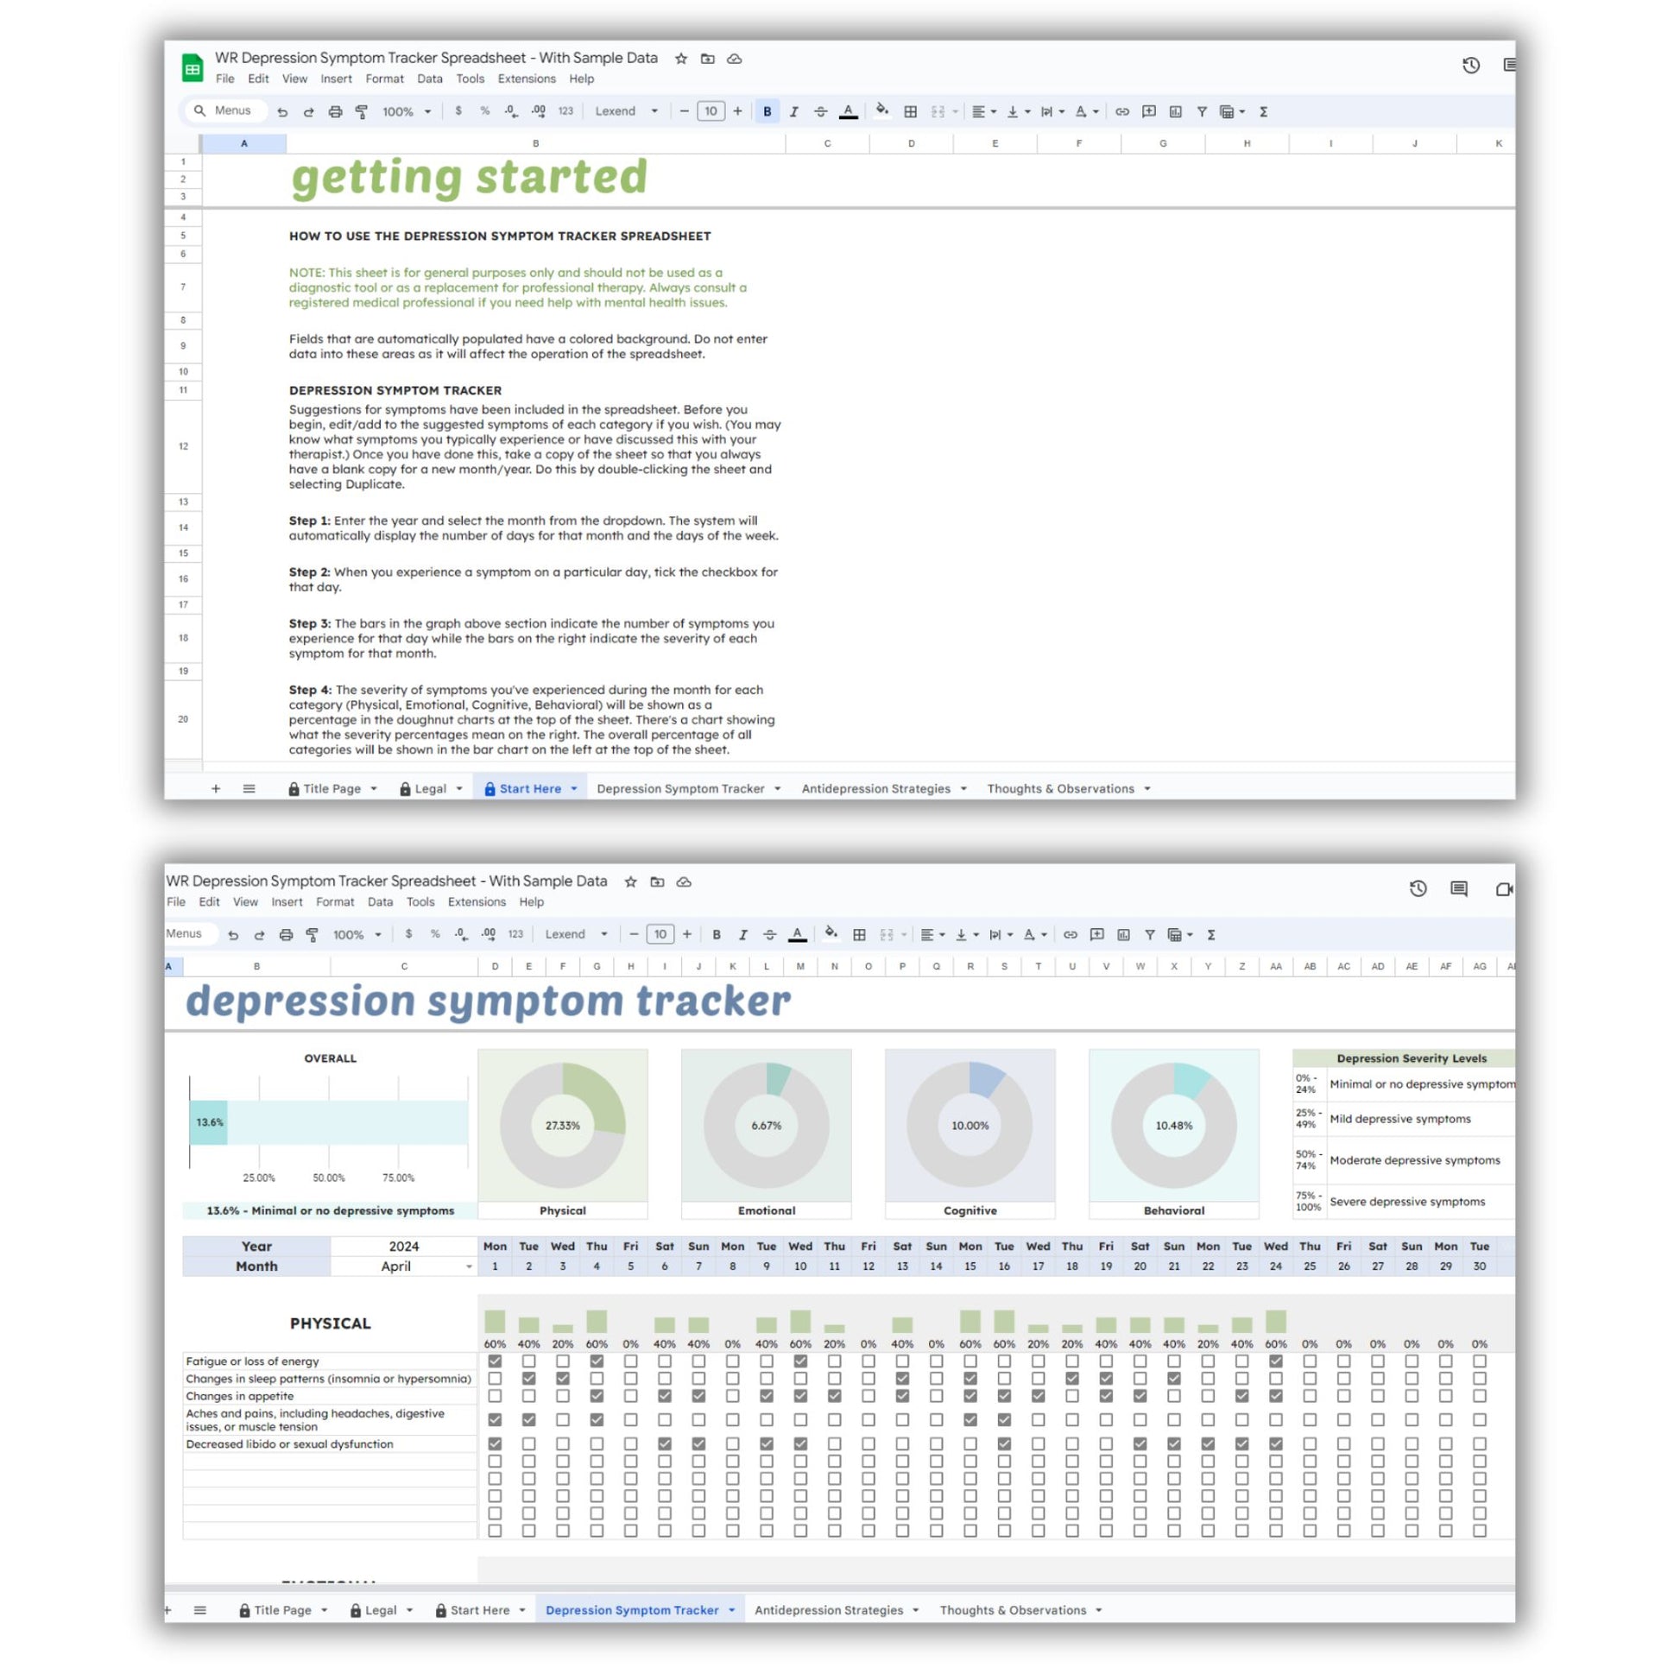
Task: Click the fill color bucket in lower toolbar
Action: tap(831, 934)
